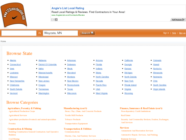Open Transportation Equipment

[76, 124]
